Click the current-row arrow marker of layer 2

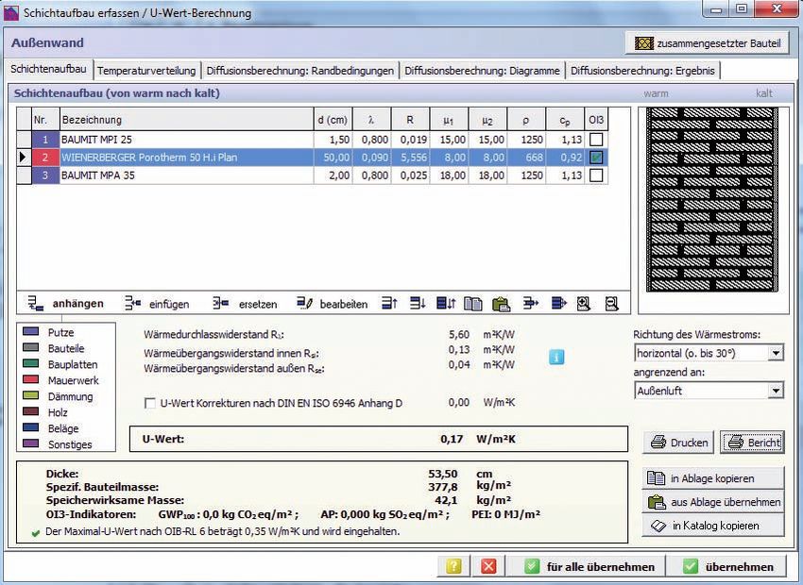[x=24, y=158]
